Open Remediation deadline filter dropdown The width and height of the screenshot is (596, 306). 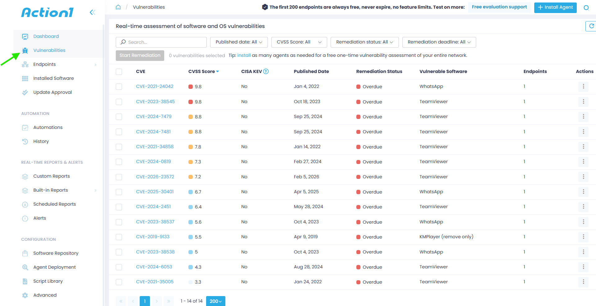pyautogui.click(x=439, y=42)
